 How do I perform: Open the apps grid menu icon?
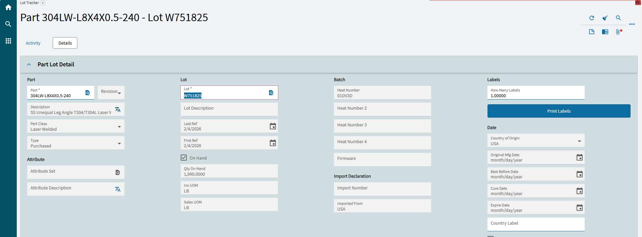click(x=8, y=41)
